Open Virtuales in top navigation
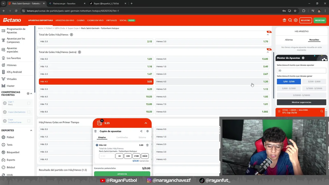Image resolution: width=329 pixels, height=185 pixels. [112, 20]
